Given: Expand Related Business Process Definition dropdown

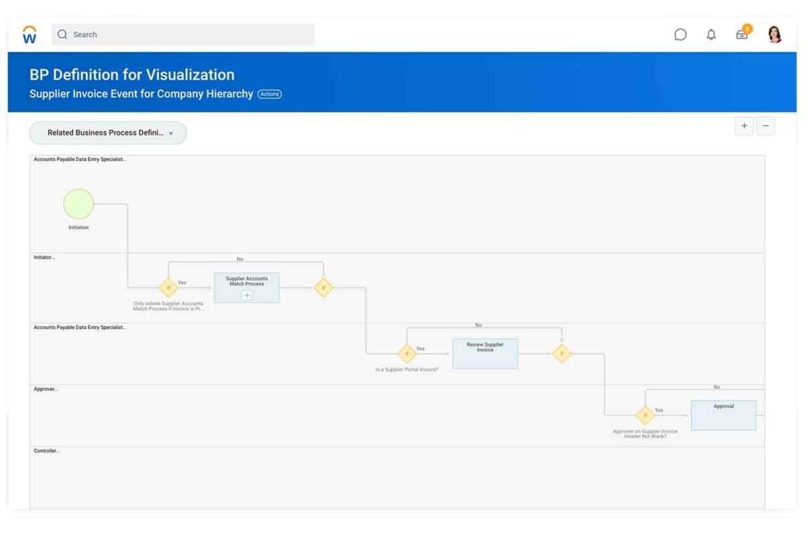Looking at the screenshot, I should point(108,133).
